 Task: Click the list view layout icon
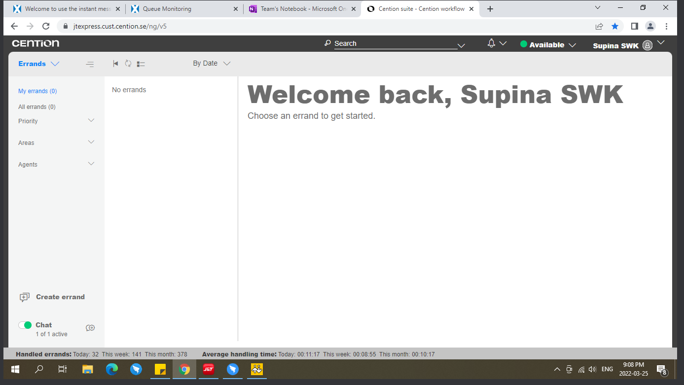(x=141, y=64)
